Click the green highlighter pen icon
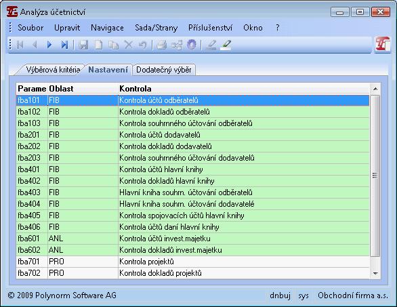Viewport: 397px width, 307px height. [226, 45]
